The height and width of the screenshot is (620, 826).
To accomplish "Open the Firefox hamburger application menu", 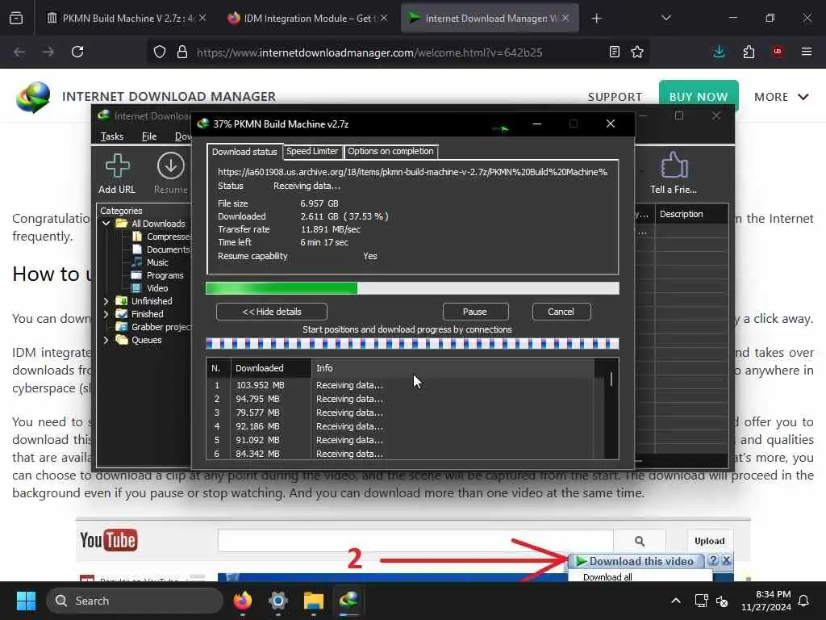I will tap(807, 52).
